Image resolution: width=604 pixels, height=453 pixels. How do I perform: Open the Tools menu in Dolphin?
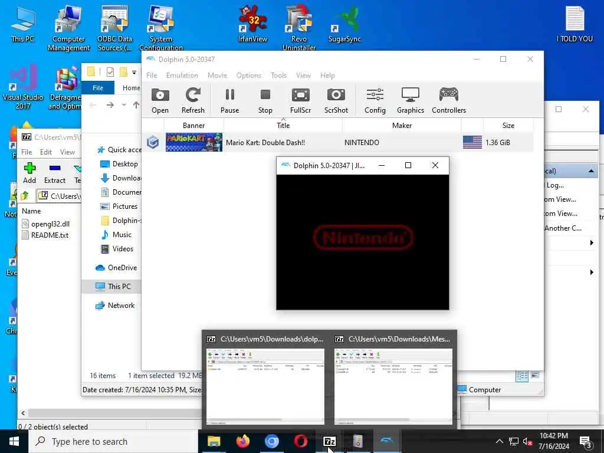(x=278, y=75)
